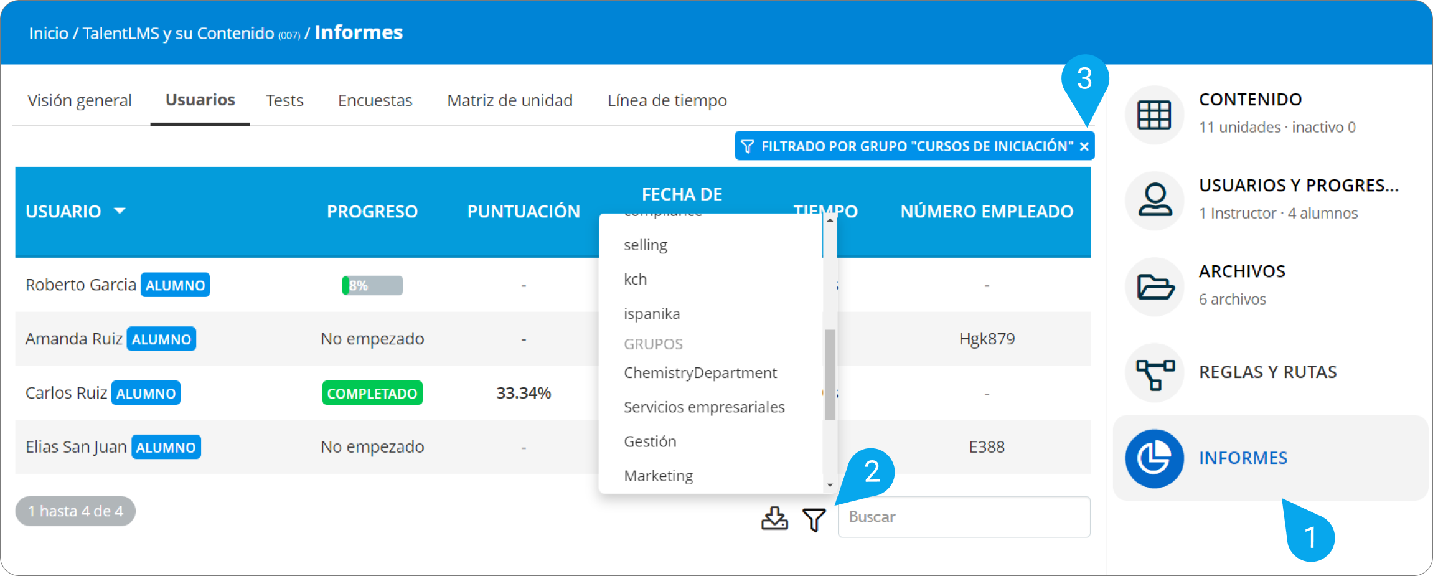The height and width of the screenshot is (576, 1433).
Task: Switch to Matriz de unidad tab
Action: click(x=510, y=100)
